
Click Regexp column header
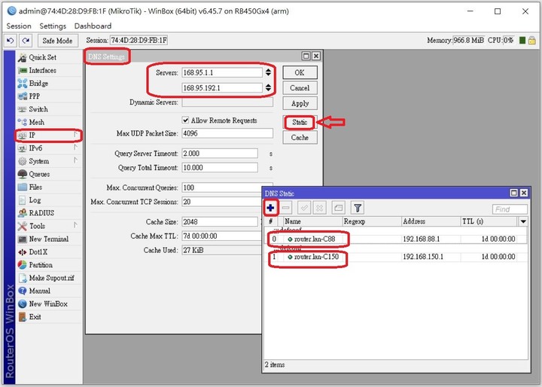pyautogui.click(x=372, y=221)
